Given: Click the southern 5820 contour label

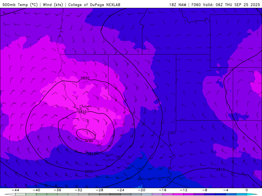Looking at the screenshot, I should pos(91,154).
